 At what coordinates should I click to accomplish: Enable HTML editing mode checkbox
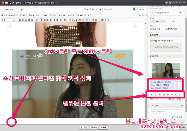(138, 15)
